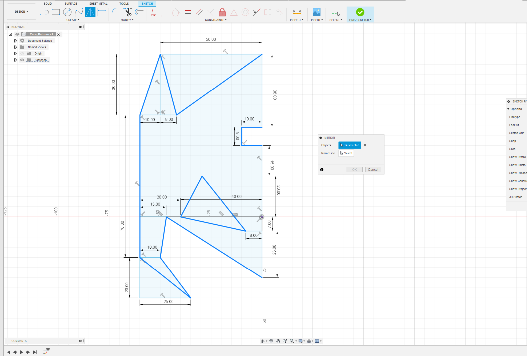527x359 pixels.
Task: Clear the Objects selection with X
Action: coord(365,145)
